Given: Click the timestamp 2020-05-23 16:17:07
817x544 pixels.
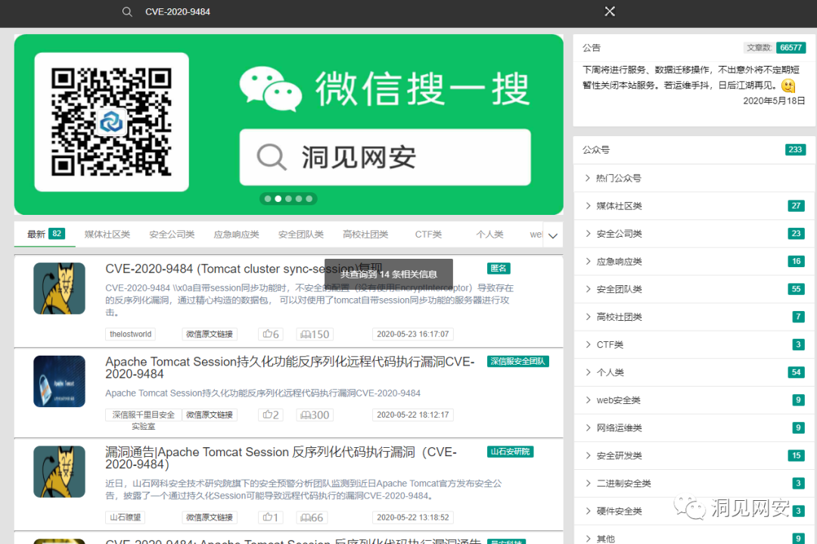Looking at the screenshot, I should (413, 334).
